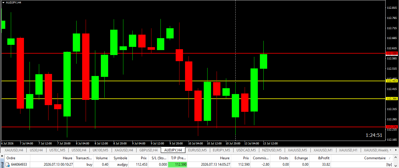399x168 pixels.
Task: Click the Symbole column header
Action: point(120,158)
